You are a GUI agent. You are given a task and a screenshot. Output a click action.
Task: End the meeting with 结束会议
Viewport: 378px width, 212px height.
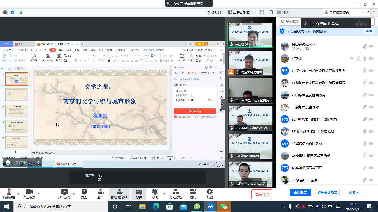(x=262, y=194)
